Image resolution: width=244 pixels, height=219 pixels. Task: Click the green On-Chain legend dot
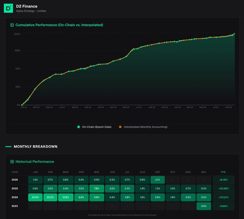pyautogui.click(x=79, y=127)
